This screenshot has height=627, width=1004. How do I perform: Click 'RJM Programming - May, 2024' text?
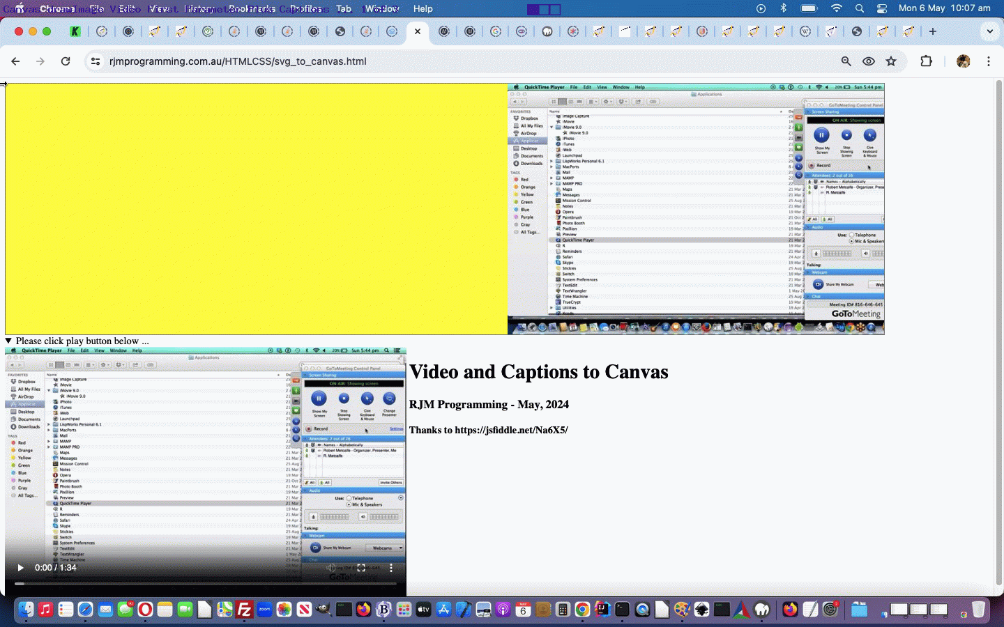coord(489,405)
